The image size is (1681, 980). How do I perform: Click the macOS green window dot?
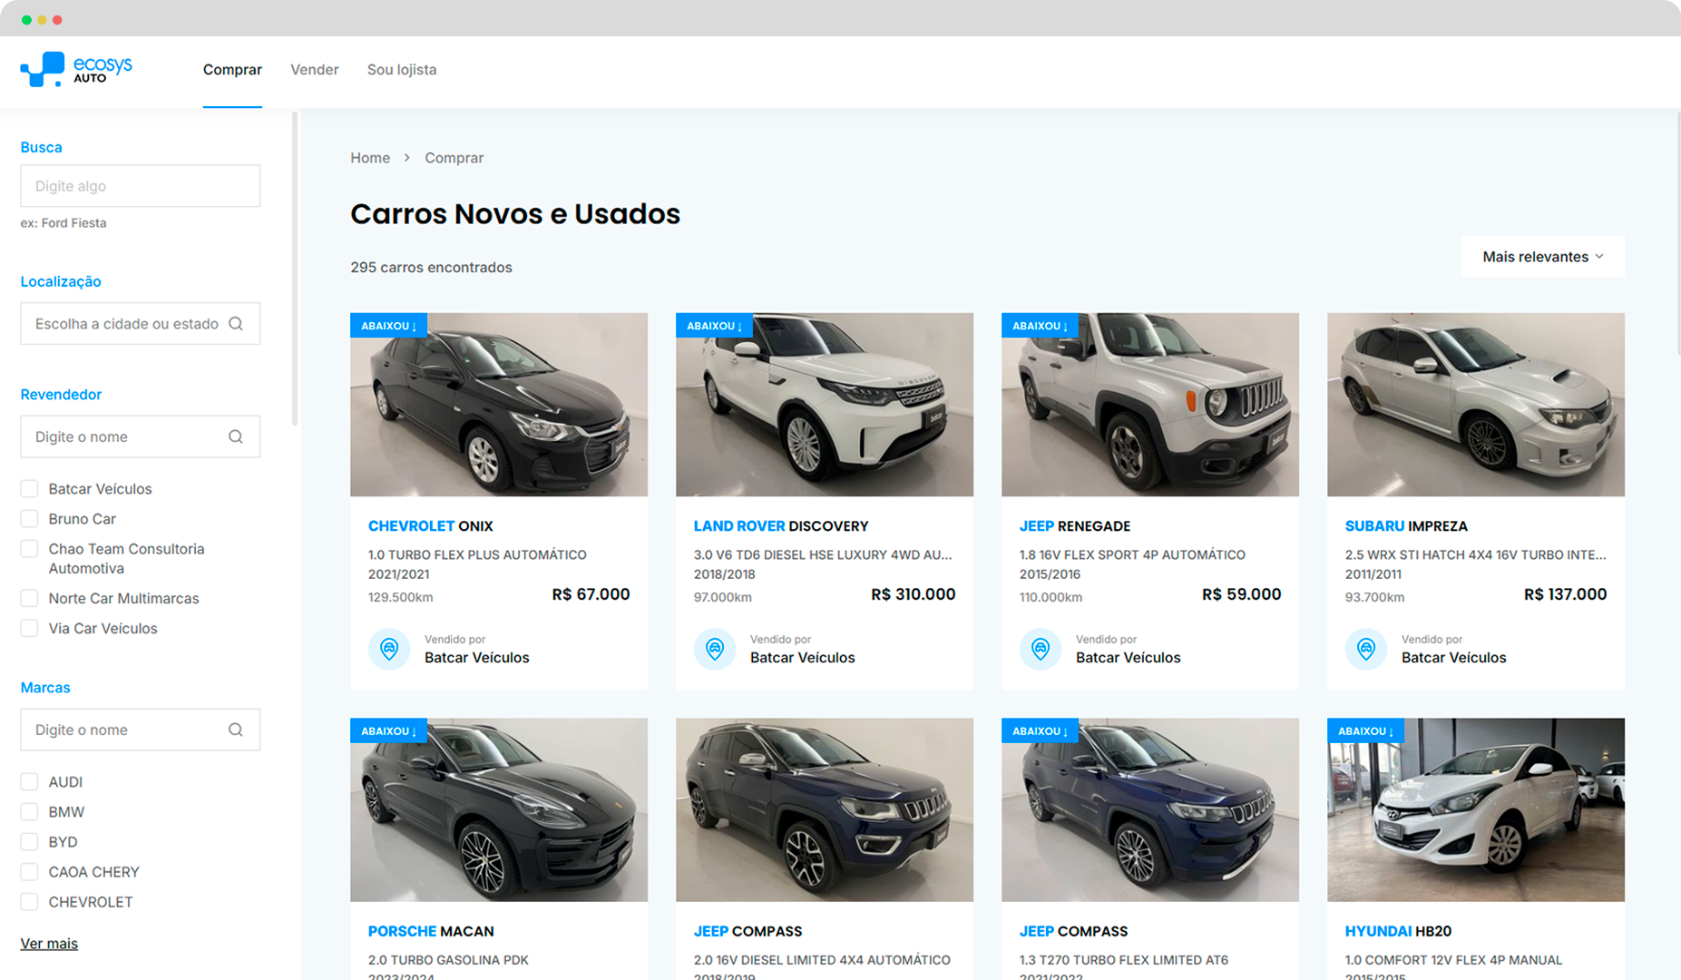pos(26,20)
